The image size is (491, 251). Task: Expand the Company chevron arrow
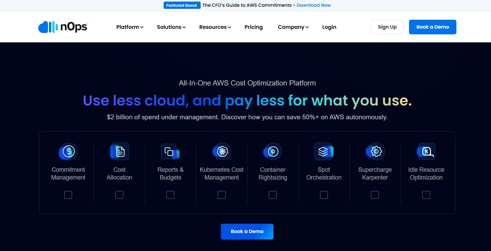[307, 27]
